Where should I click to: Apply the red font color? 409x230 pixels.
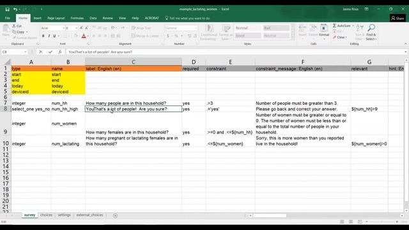84,36
